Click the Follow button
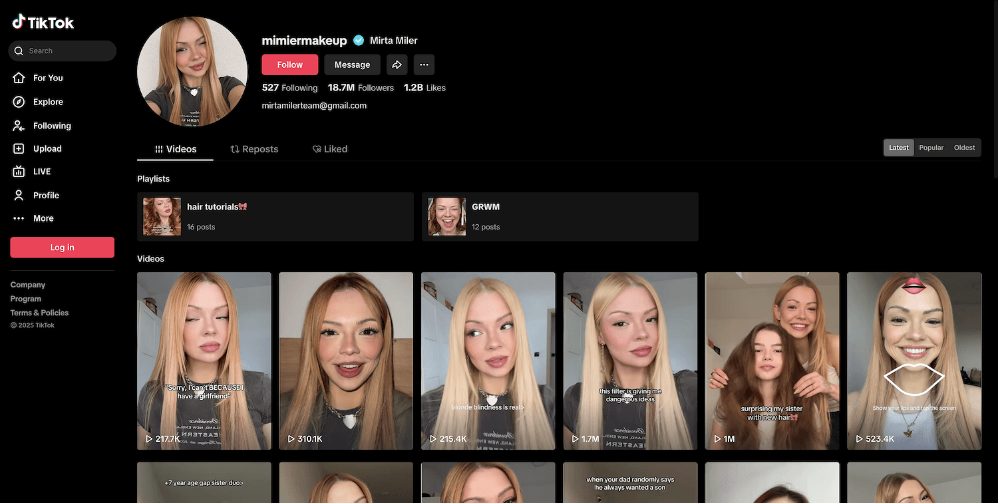This screenshot has height=503, width=998. pyautogui.click(x=289, y=65)
